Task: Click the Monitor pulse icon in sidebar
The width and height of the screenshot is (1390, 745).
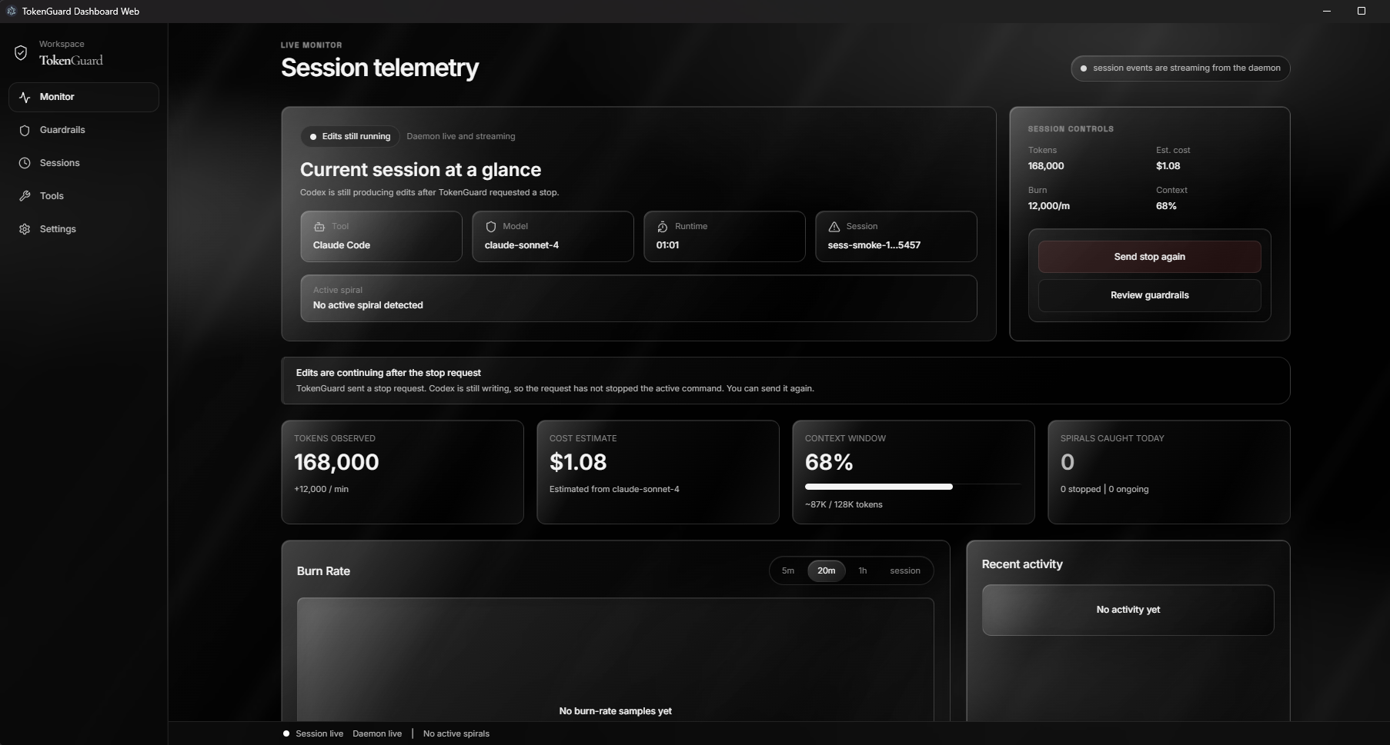Action: [25, 97]
